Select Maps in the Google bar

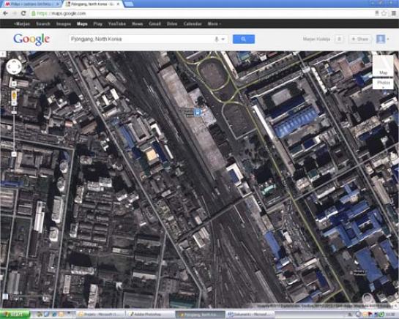tap(82, 24)
